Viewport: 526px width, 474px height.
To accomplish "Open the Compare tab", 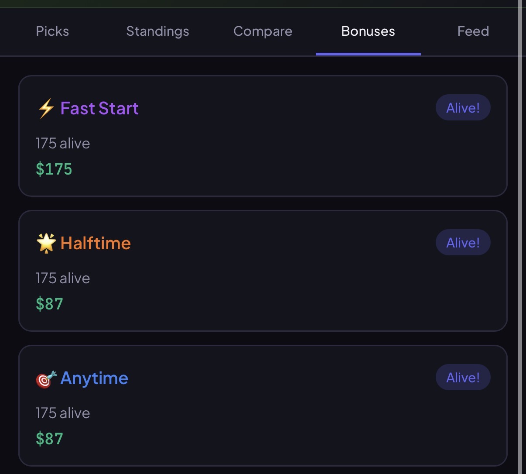I will 263,31.
